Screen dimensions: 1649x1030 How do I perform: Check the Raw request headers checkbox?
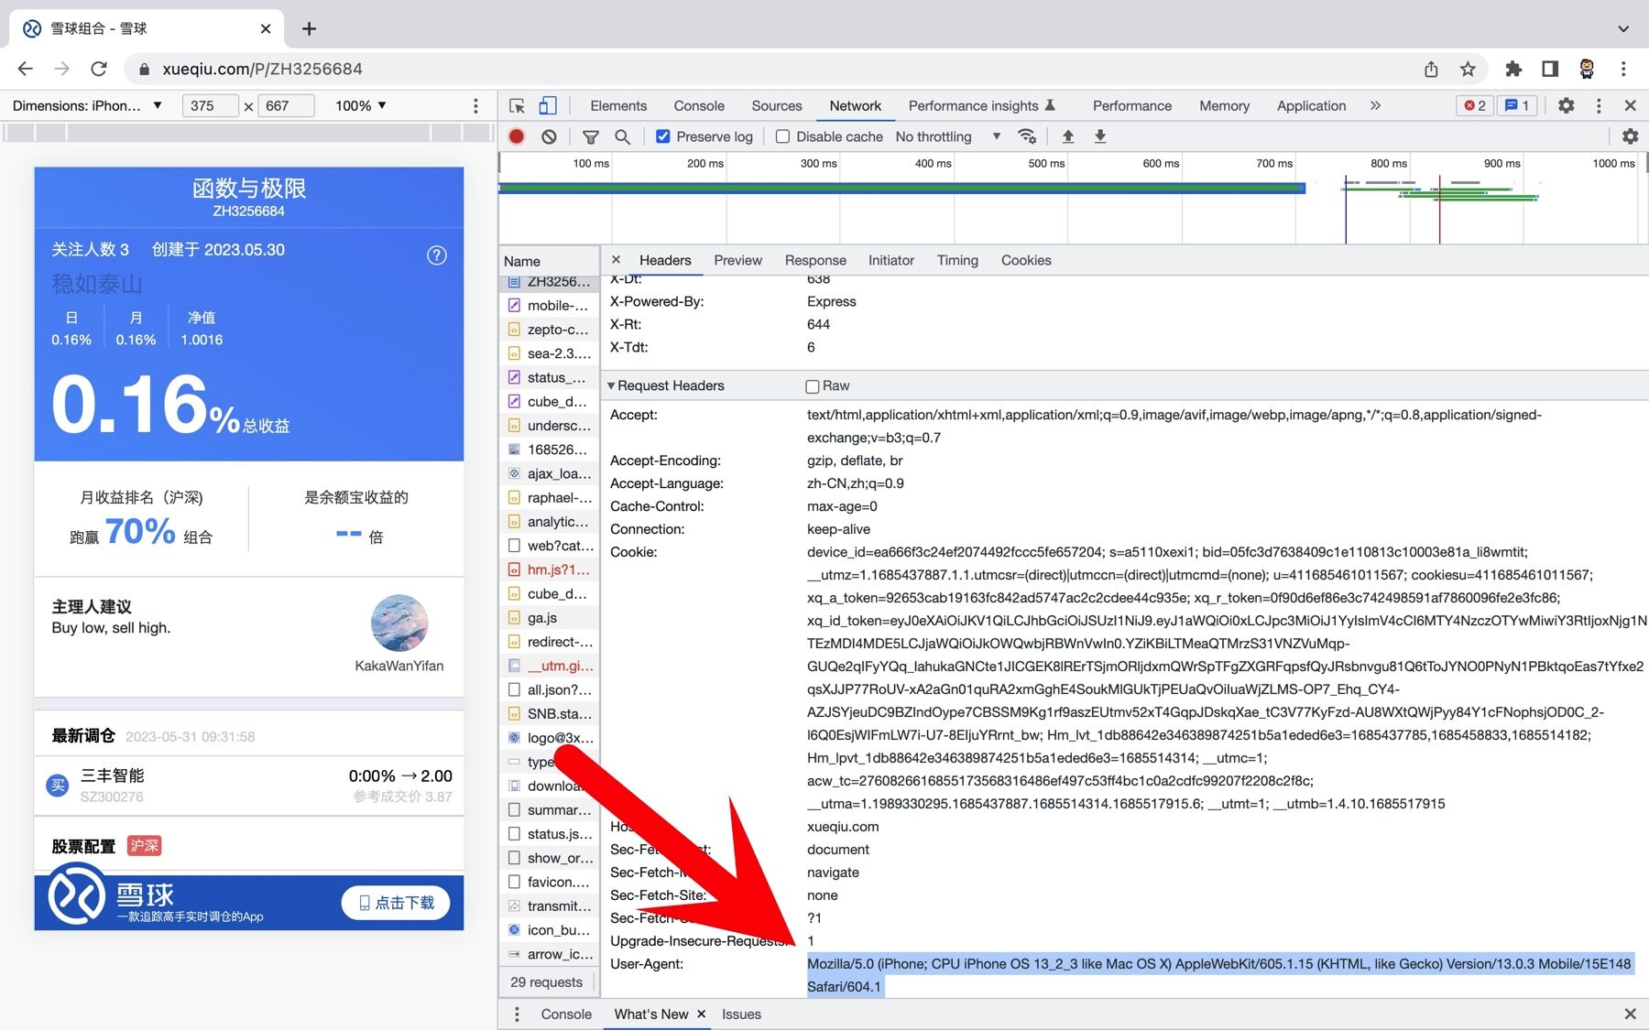coord(813,386)
